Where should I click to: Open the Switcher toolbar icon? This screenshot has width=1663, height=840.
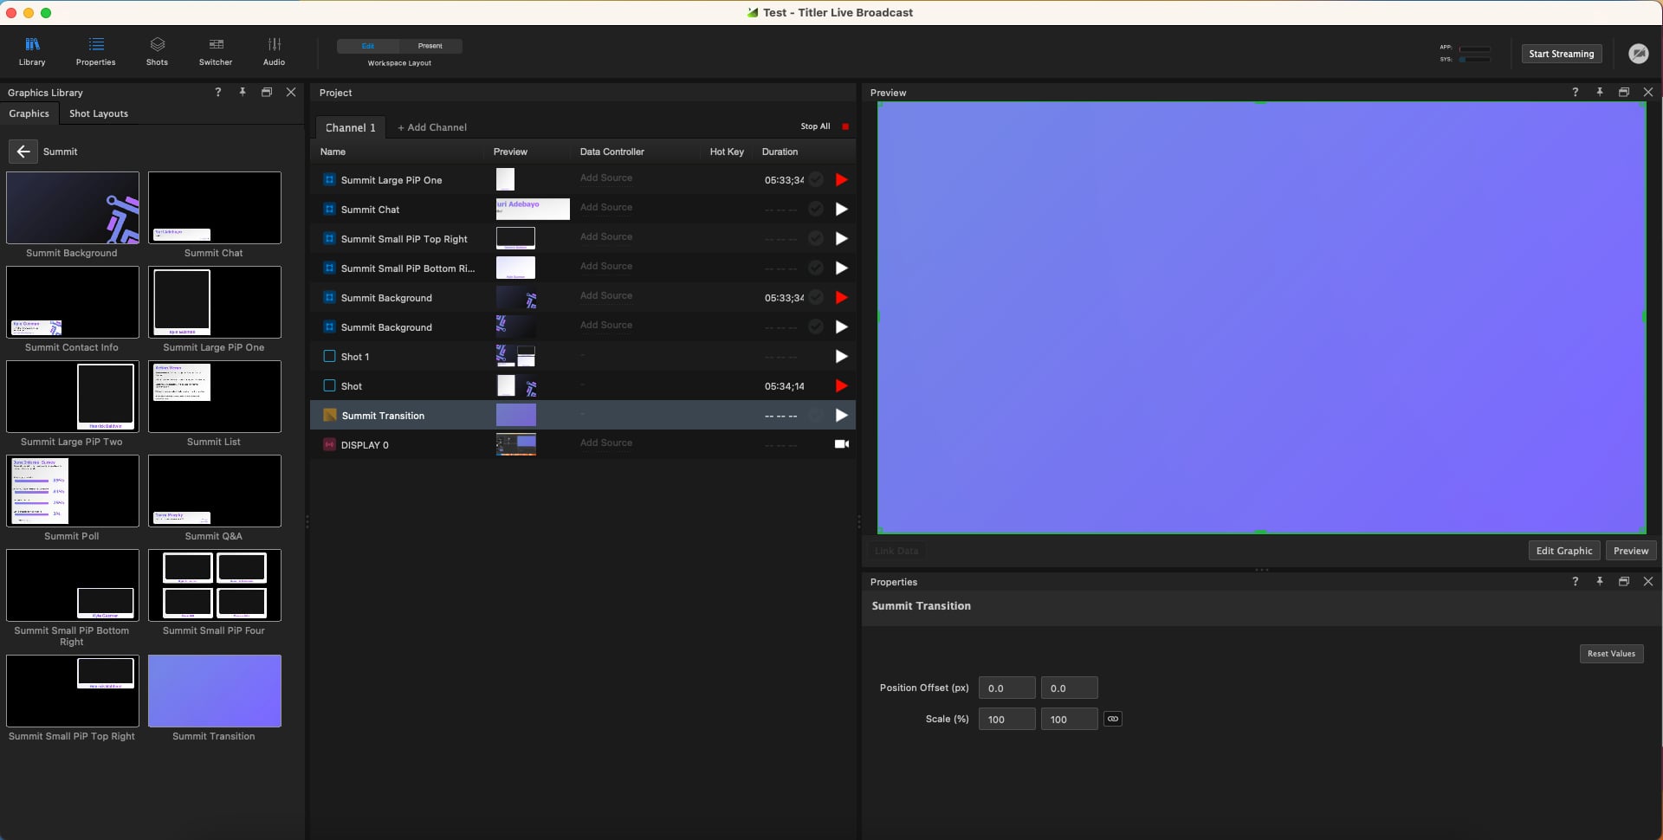(x=216, y=51)
